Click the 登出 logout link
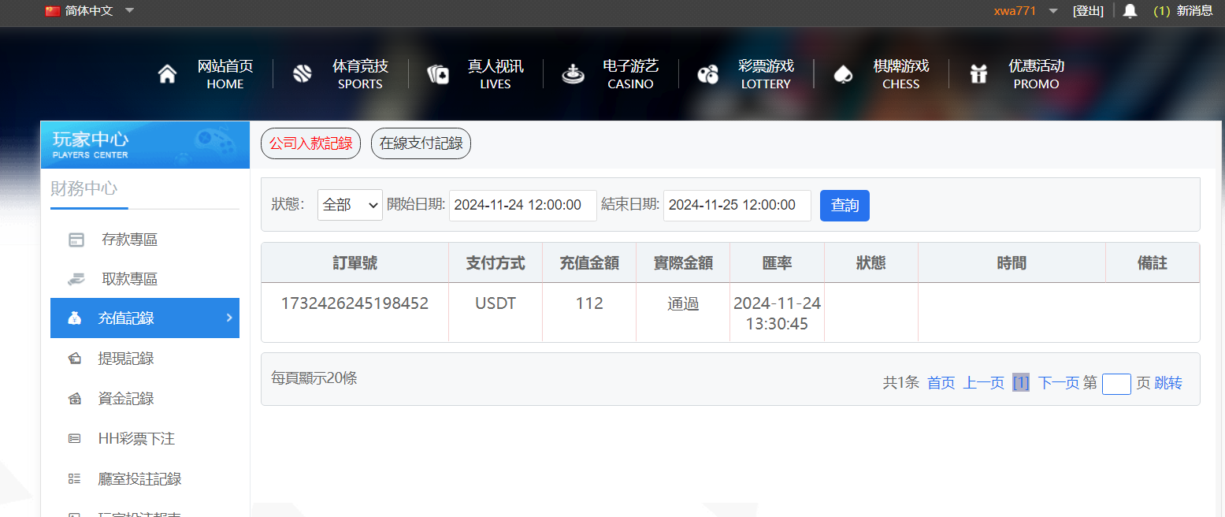This screenshot has height=517, width=1225. pyautogui.click(x=1089, y=11)
